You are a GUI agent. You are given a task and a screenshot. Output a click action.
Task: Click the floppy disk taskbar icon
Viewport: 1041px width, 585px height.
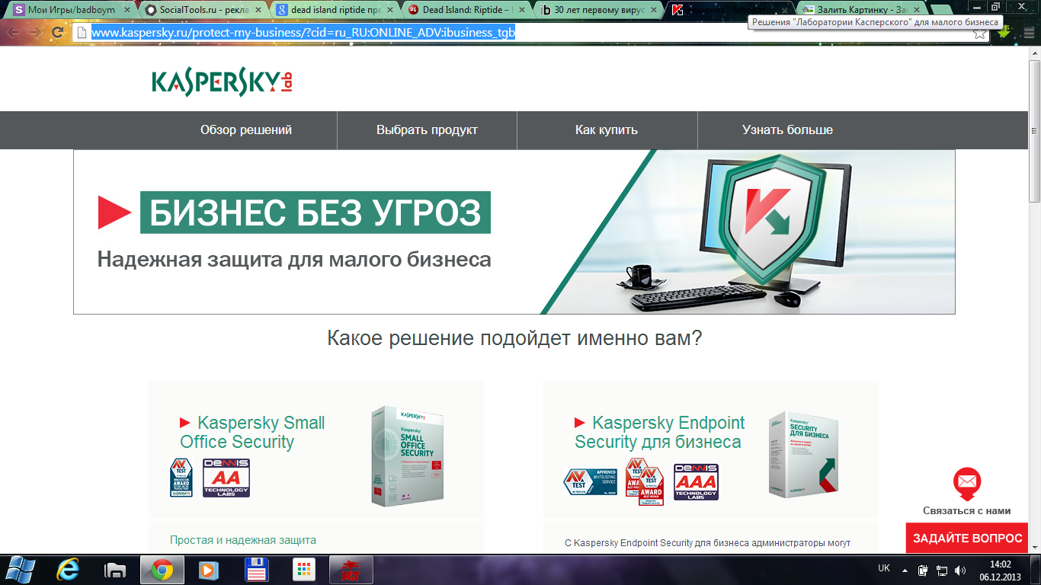point(256,570)
